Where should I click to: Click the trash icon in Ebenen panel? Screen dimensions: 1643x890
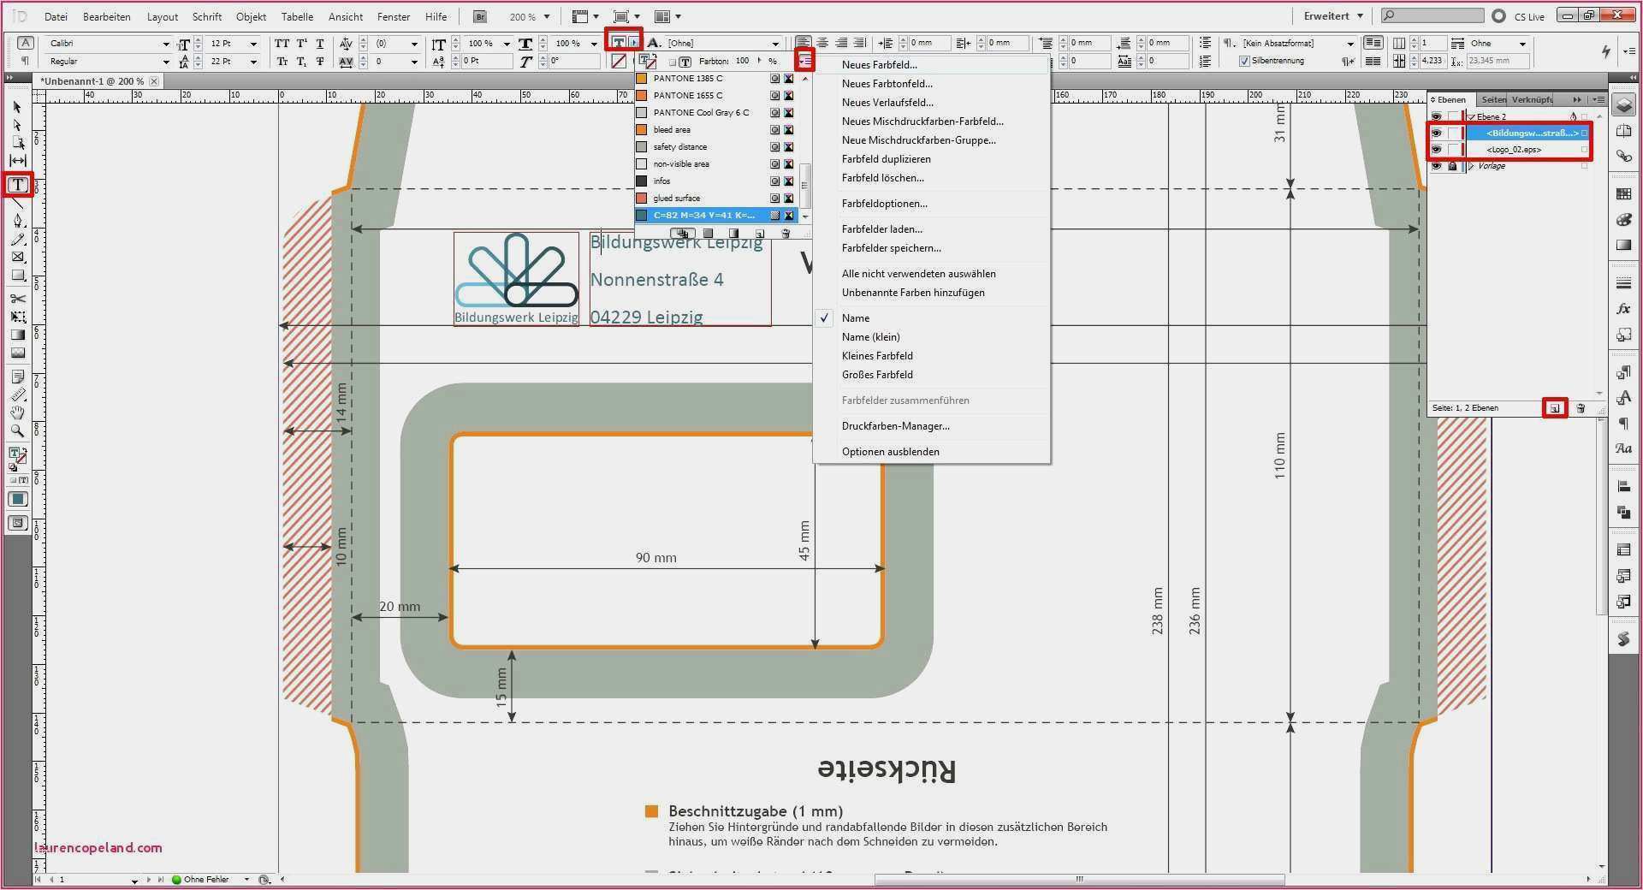pos(1581,408)
